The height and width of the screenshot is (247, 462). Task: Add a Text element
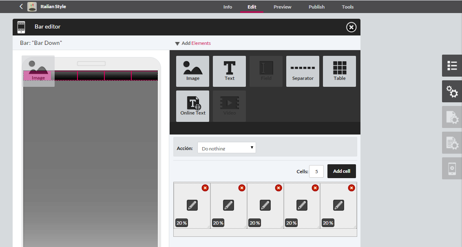tap(229, 71)
